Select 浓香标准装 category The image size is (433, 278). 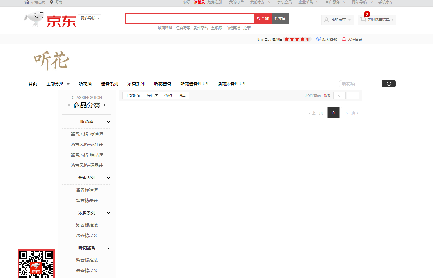coord(87,225)
